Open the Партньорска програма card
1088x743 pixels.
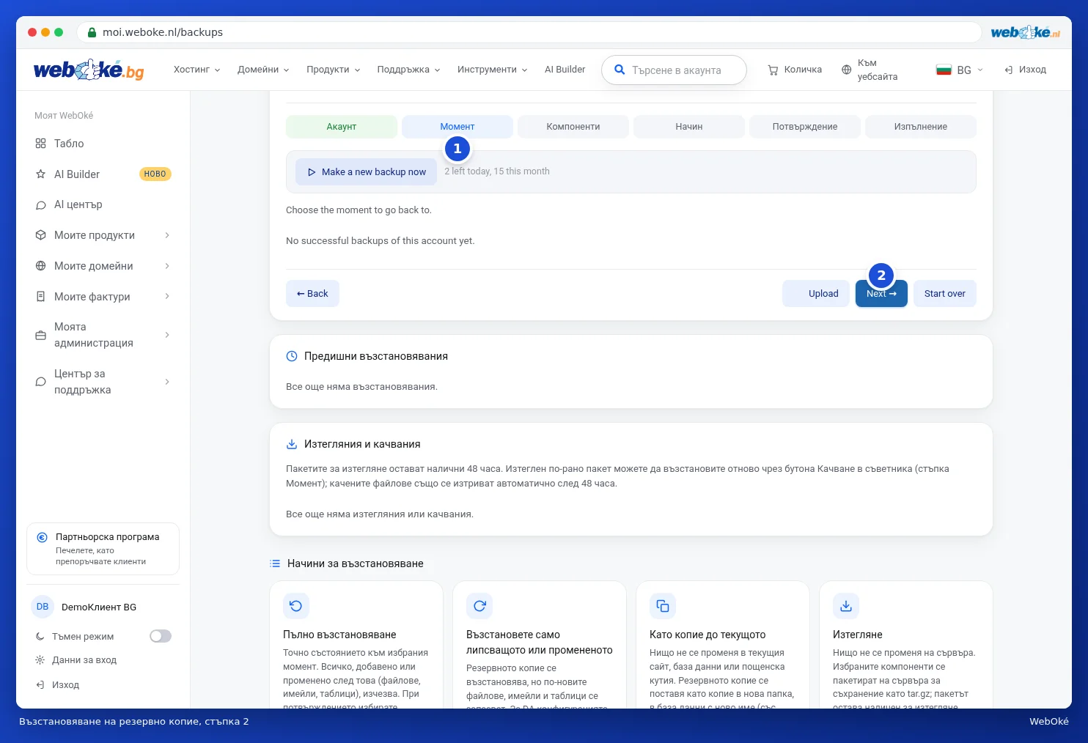click(103, 549)
